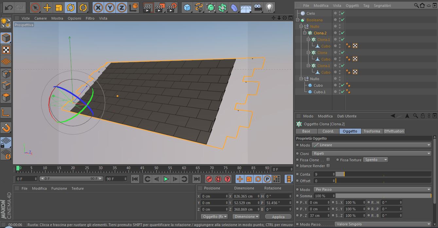
Task: Click the Applica button
Action: pyautogui.click(x=278, y=217)
